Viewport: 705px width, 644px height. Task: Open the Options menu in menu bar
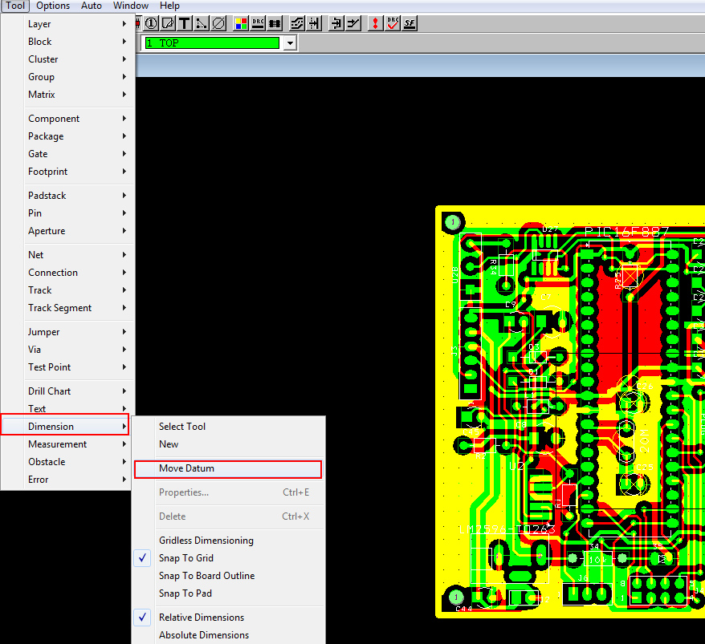(53, 6)
